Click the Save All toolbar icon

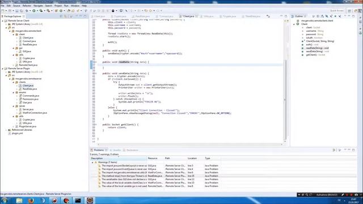pyautogui.click(x=21, y=11)
